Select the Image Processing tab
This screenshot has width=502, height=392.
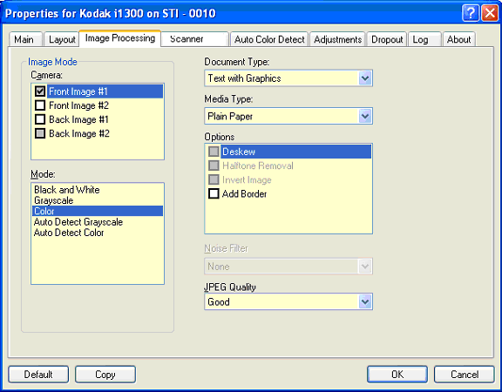120,38
